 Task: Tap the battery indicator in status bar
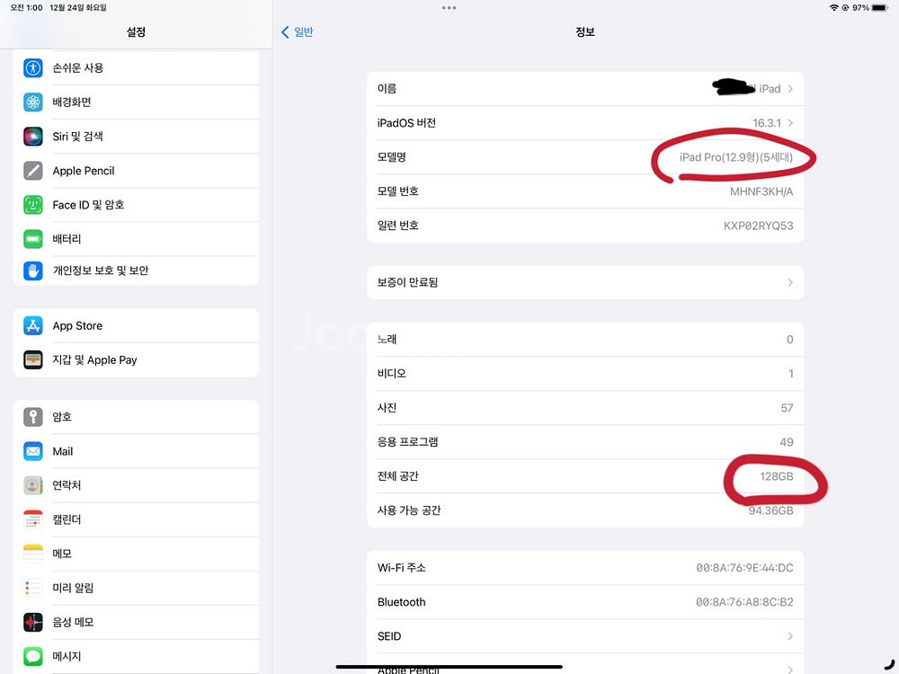[x=880, y=8]
